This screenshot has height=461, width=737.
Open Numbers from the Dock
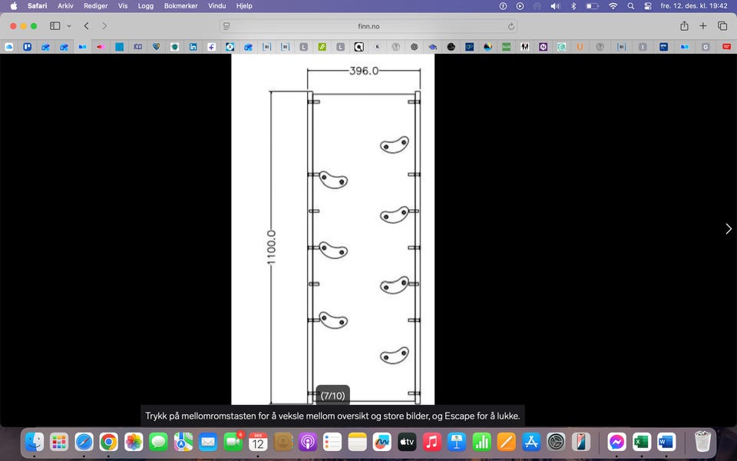481,442
